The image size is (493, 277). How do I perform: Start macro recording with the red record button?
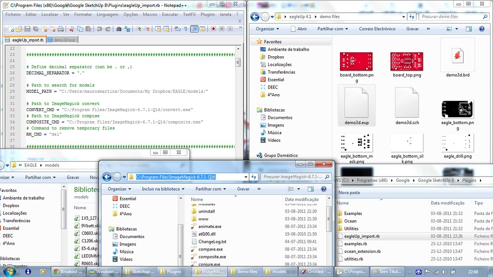pos(213,29)
